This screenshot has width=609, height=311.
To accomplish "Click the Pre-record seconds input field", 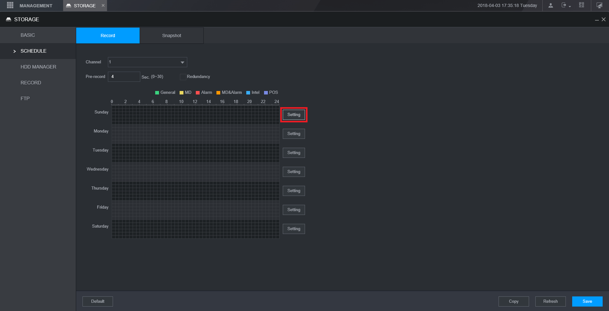I will tap(124, 77).
